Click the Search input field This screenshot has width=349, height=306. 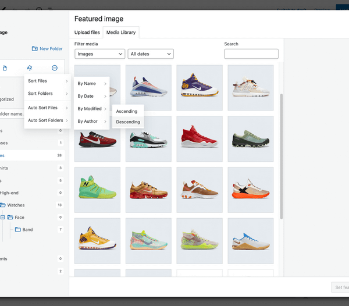pos(251,54)
